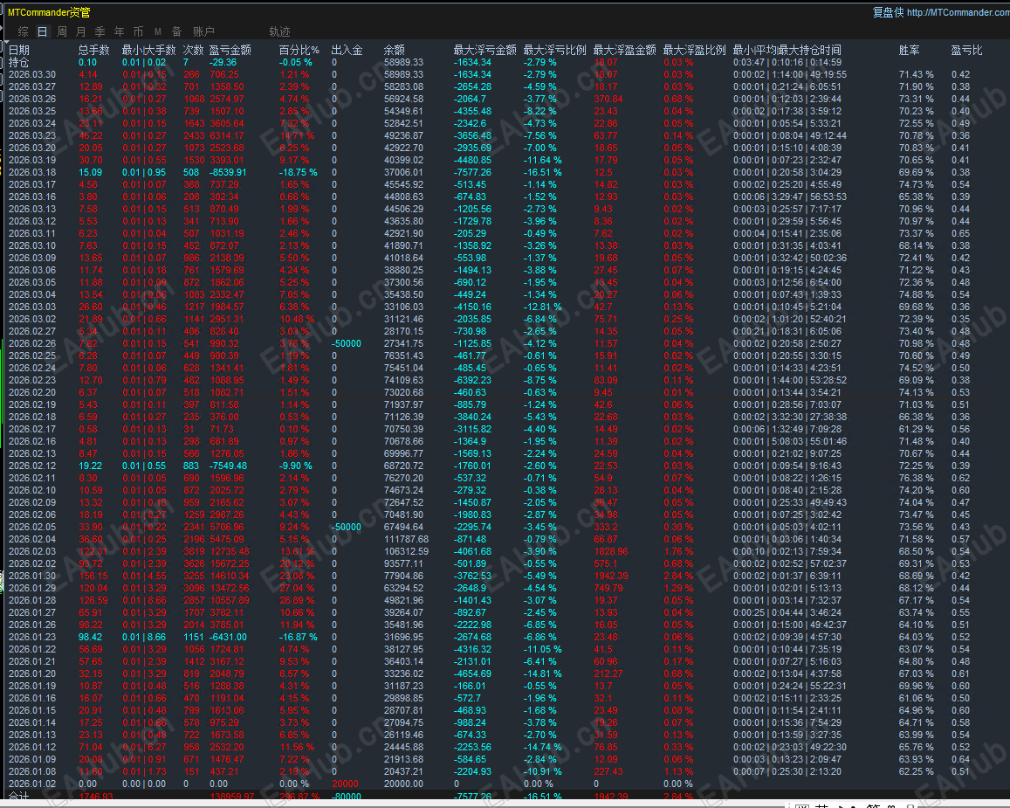This screenshot has width=1010, height=808.
Task: Click the -8539.91 loss amount
Action: click(227, 173)
